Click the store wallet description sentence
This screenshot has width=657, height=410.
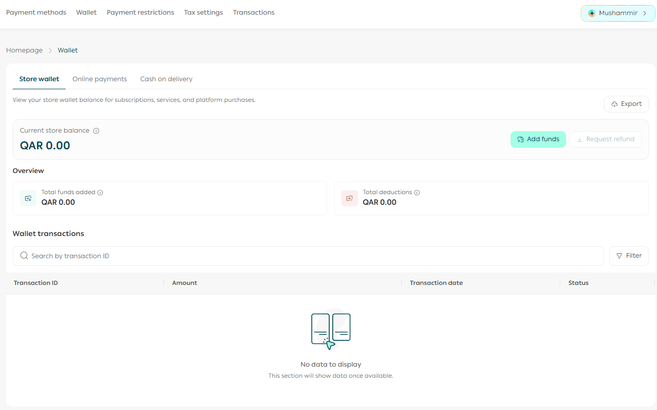(134, 100)
